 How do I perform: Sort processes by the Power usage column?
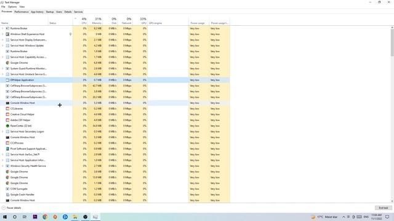[x=199, y=21]
